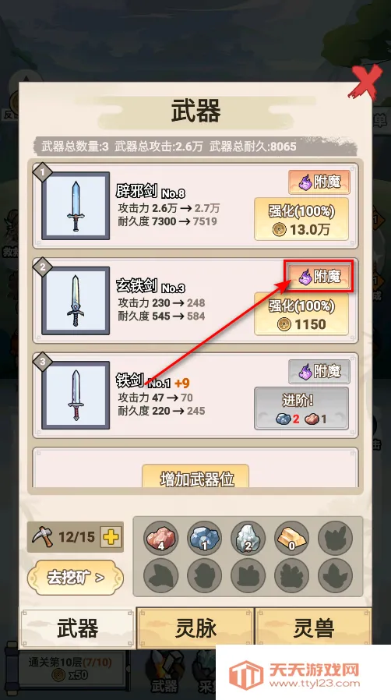Click the 进阶 advance button for 铁剑
This screenshot has height=700, width=391.
(301, 408)
